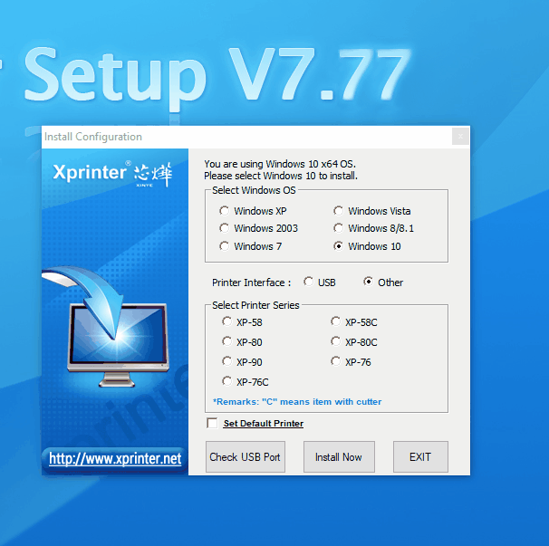The image size is (549, 546).
Task: Enable the Set Default Printer checkbox
Action: point(212,423)
